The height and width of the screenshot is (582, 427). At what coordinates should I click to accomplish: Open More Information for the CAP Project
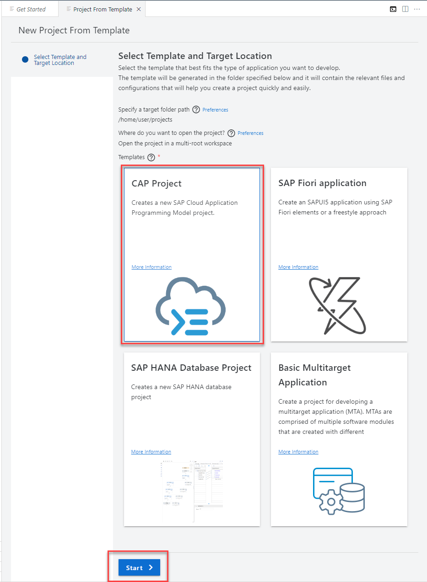(x=151, y=267)
